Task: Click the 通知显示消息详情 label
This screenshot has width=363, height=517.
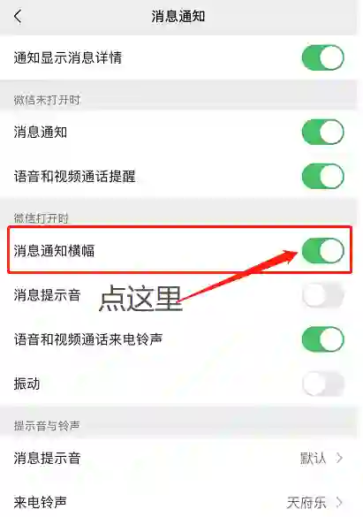Action: coord(68,57)
